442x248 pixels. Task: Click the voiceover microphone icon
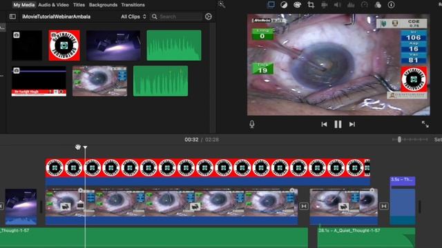[252, 124]
